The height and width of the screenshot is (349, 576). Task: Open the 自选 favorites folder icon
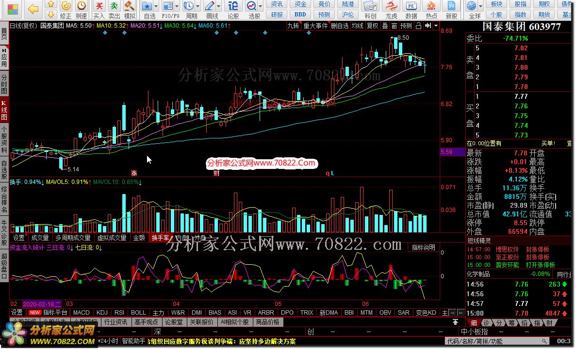147,6
